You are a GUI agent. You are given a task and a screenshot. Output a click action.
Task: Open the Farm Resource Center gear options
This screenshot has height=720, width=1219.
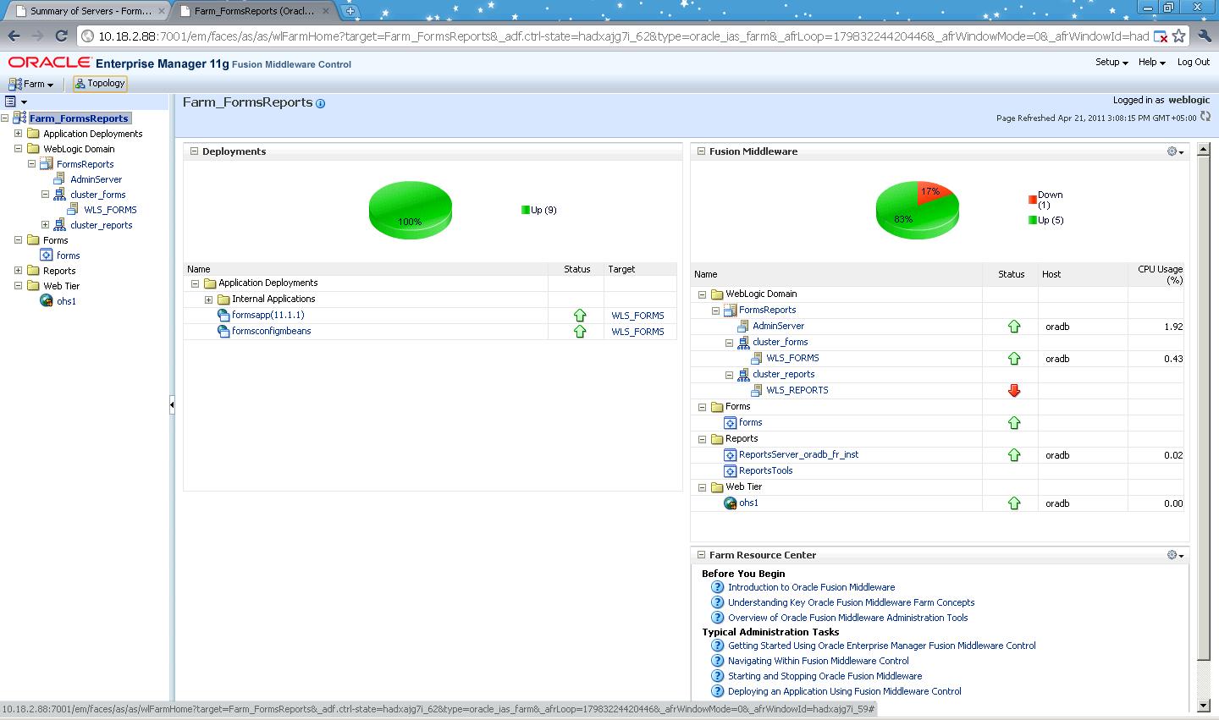[x=1175, y=555]
